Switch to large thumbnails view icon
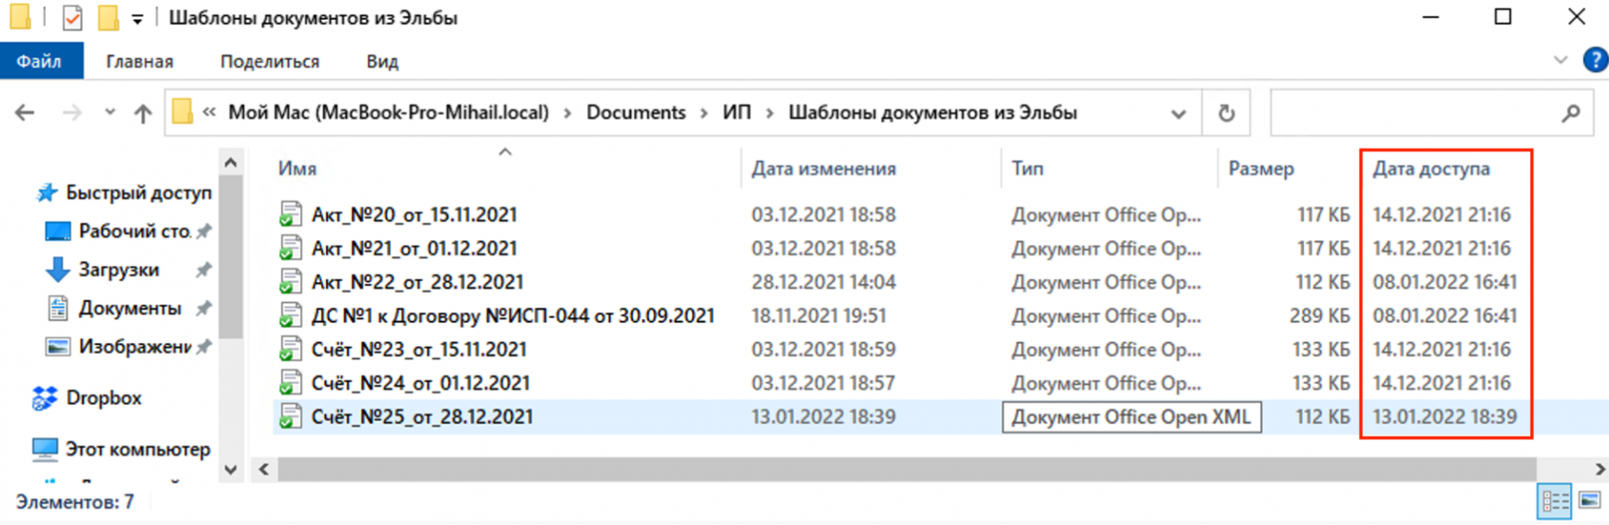The height and width of the screenshot is (525, 1609). point(1590,501)
